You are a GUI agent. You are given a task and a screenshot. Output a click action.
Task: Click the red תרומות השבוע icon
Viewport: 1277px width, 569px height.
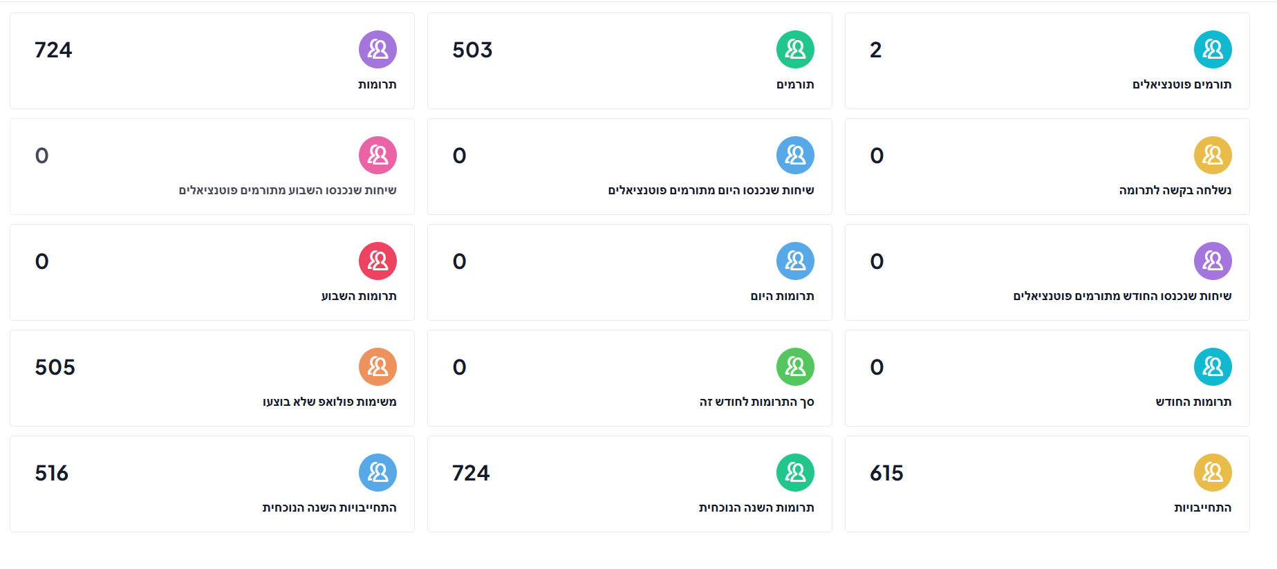point(377,261)
